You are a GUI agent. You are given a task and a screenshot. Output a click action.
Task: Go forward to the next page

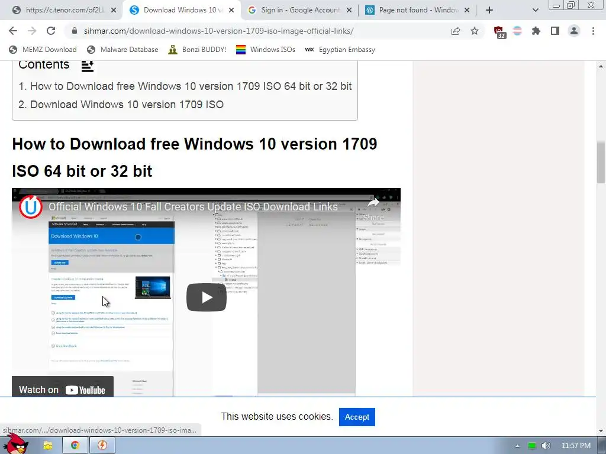32,31
